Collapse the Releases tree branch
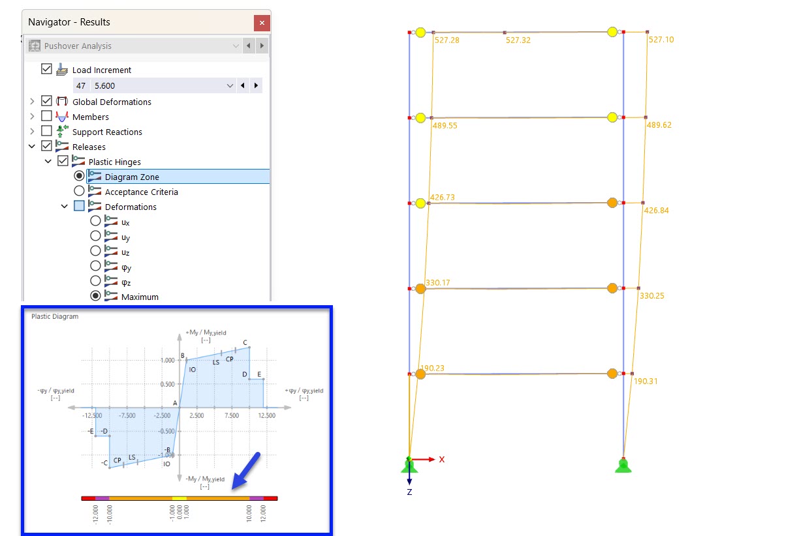The height and width of the screenshot is (536, 797). click(31, 146)
